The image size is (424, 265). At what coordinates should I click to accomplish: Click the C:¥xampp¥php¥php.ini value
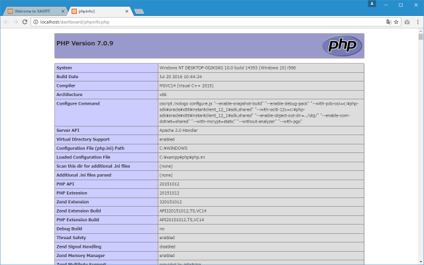click(182, 157)
